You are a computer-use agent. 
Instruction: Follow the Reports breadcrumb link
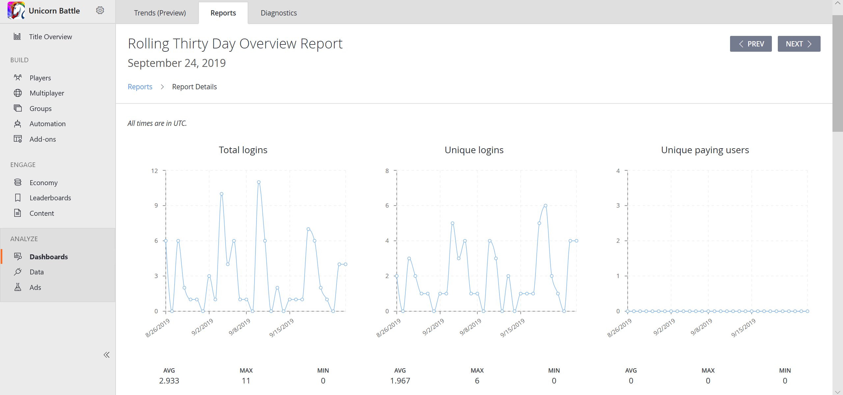[x=140, y=87]
